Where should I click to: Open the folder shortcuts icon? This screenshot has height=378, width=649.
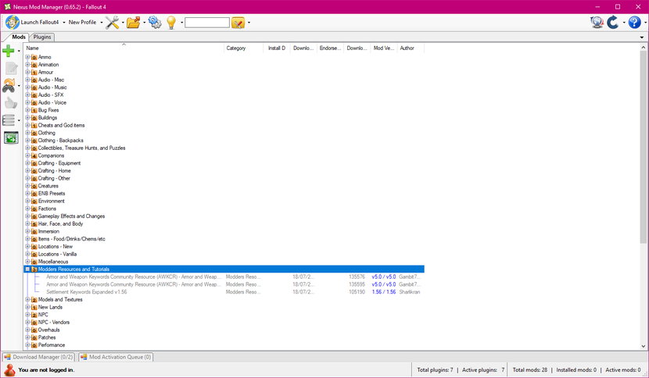(133, 23)
